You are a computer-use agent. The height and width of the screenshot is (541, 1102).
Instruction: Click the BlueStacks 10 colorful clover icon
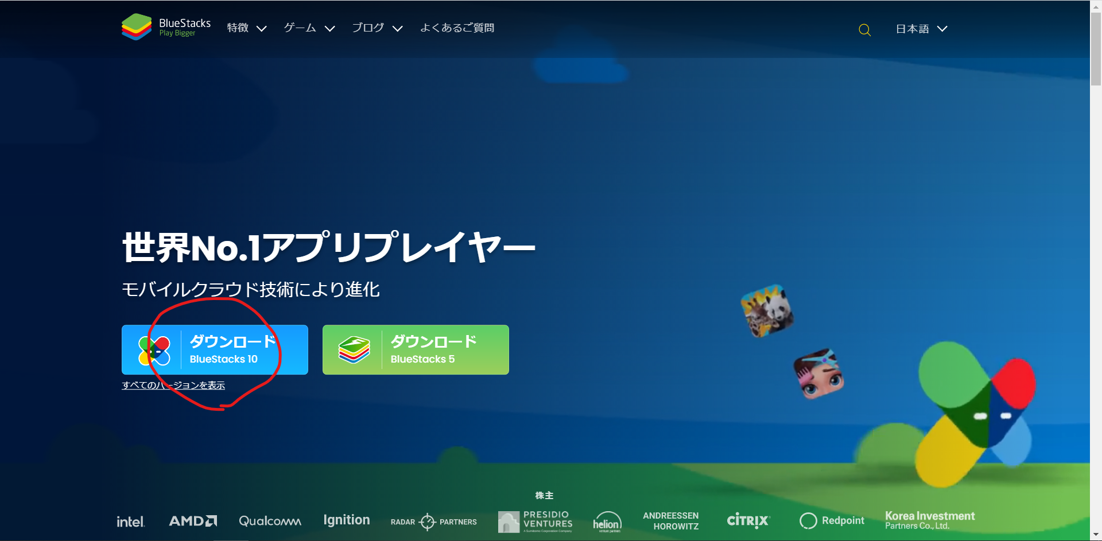click(154, 351)
